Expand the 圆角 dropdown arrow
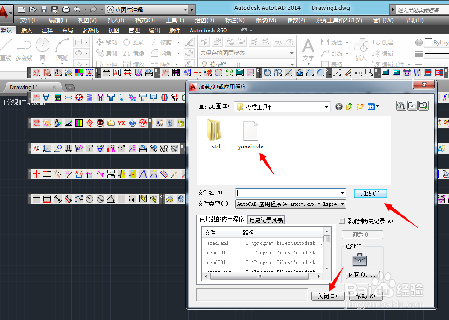This screenshot has height=320, width=449. pyautogui.click(x=178, y=53)
